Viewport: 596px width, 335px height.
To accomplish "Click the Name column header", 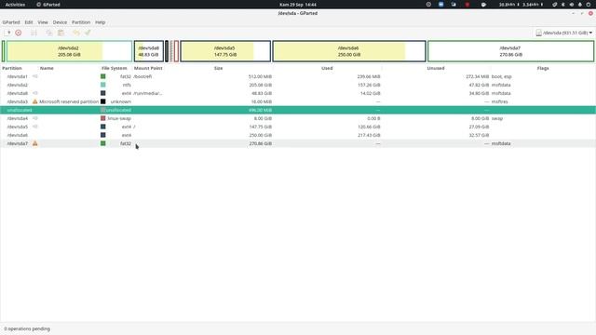I will click(47, 68).
